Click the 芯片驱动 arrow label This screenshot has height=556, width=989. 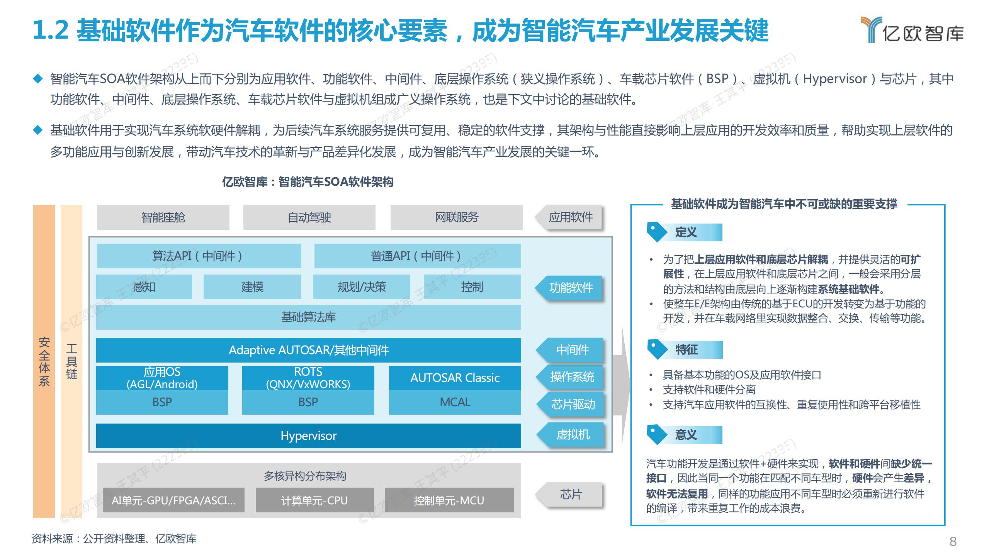pos(570,405)
